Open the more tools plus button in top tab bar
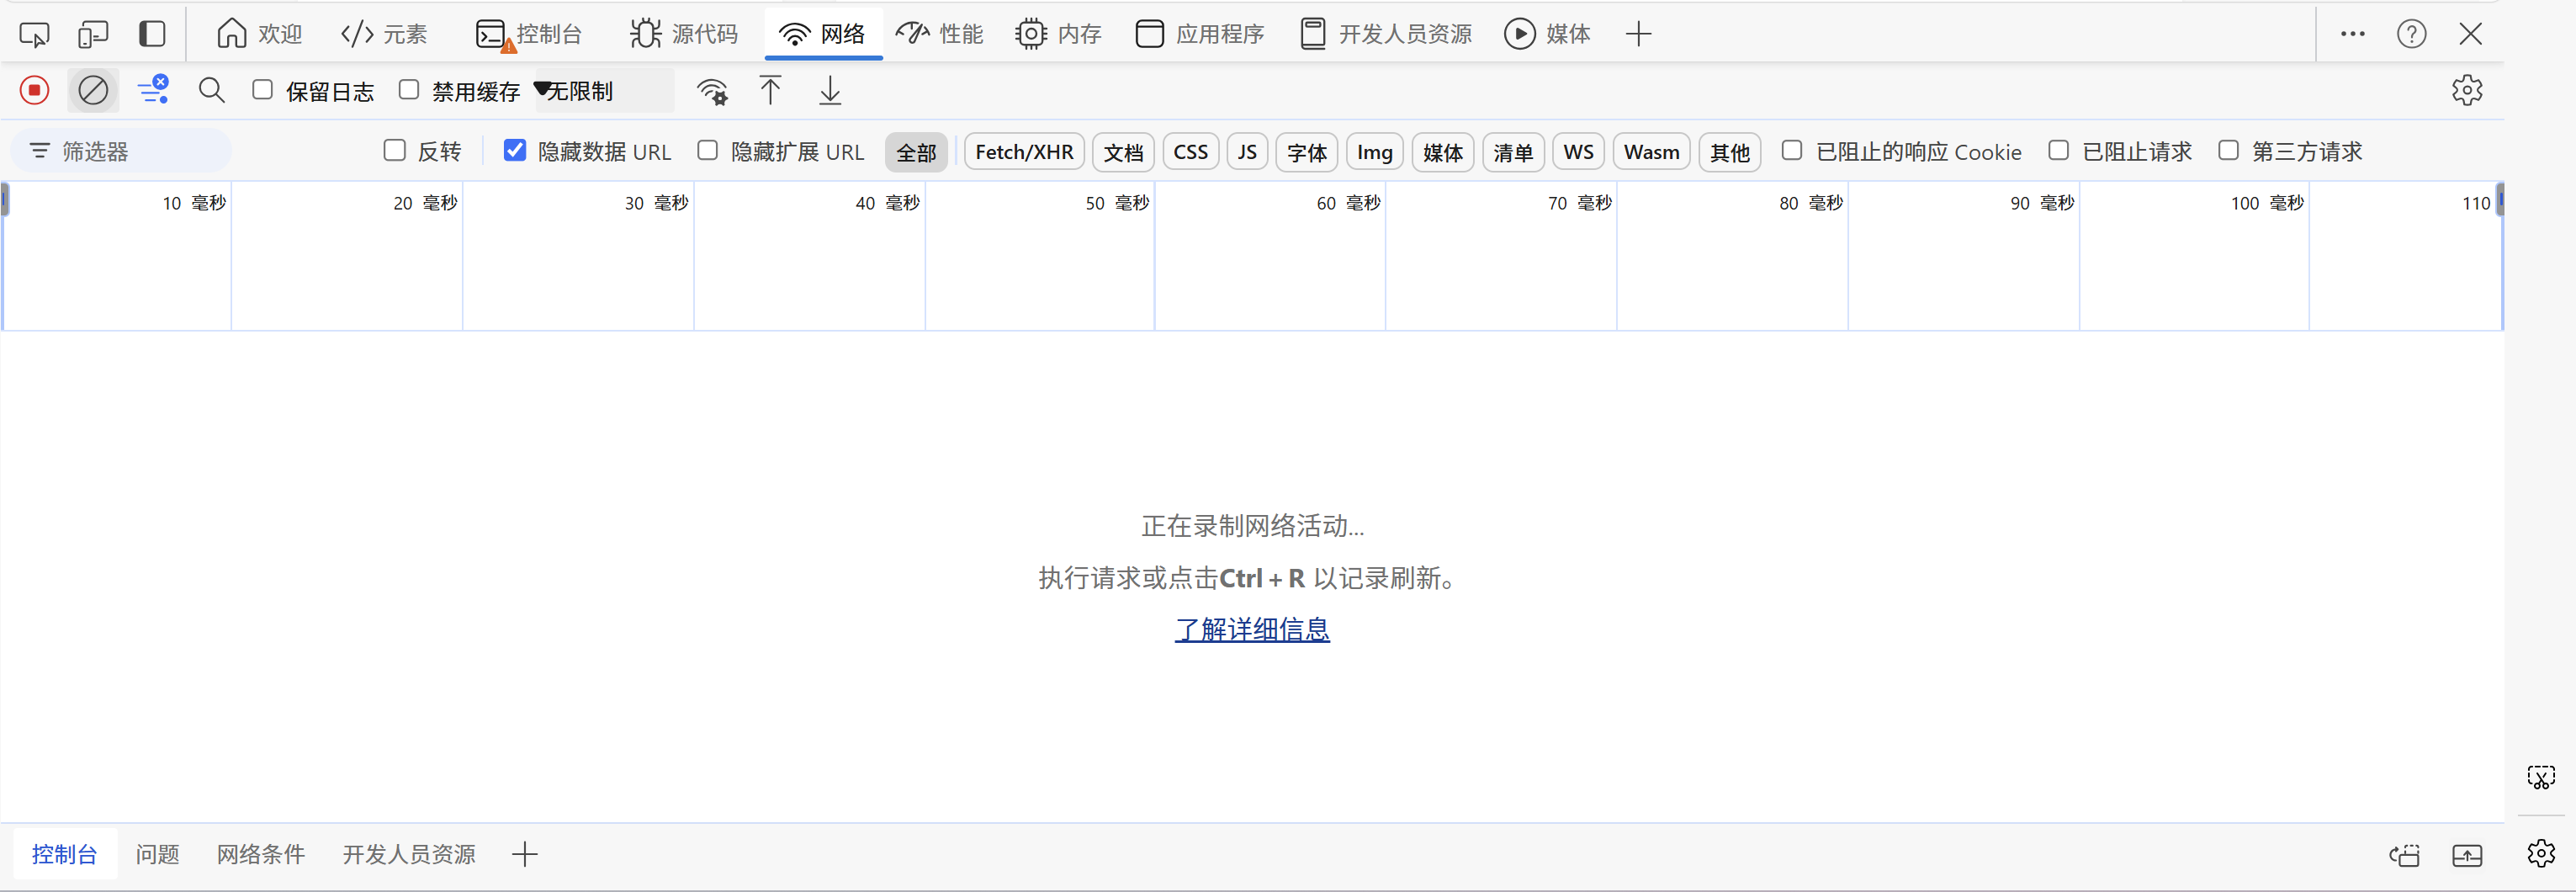Viewport: 2576px width, 892px height. pos(1638,34)
